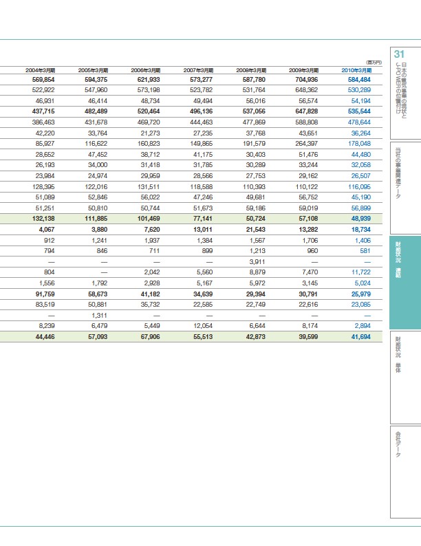Select the cell 56,022
Screen dimensions: 421x546
click(x=151, y=197)
